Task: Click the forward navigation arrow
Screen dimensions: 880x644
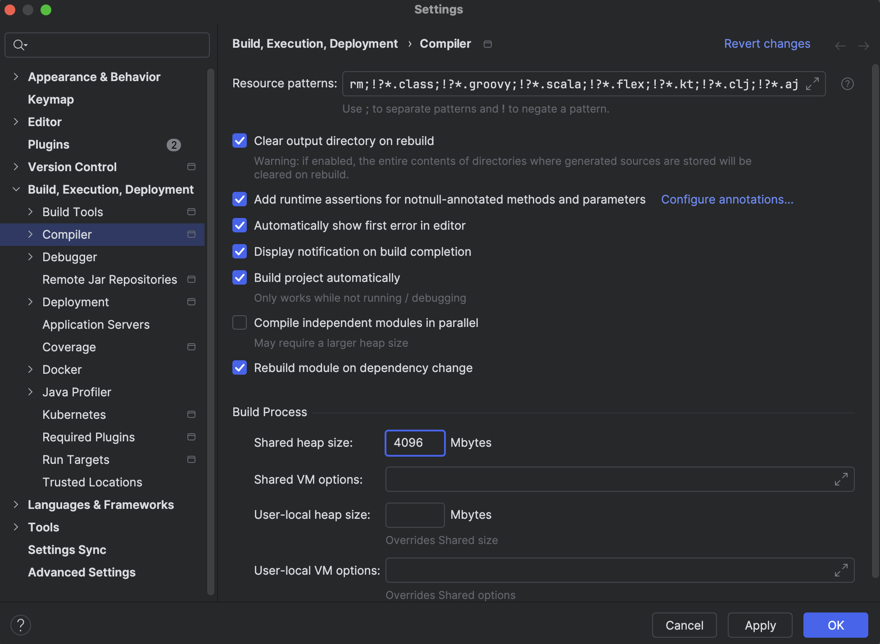Action: [x=863, y=46]
